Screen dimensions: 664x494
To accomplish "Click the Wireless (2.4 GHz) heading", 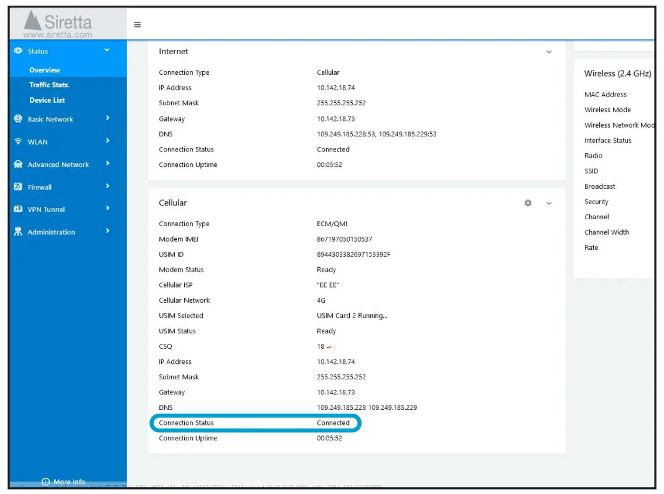I will 618,74.
